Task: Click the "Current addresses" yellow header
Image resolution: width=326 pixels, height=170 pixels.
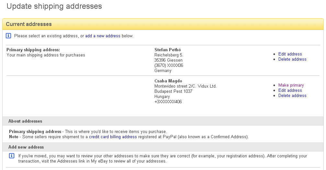Action: [29, 24]
